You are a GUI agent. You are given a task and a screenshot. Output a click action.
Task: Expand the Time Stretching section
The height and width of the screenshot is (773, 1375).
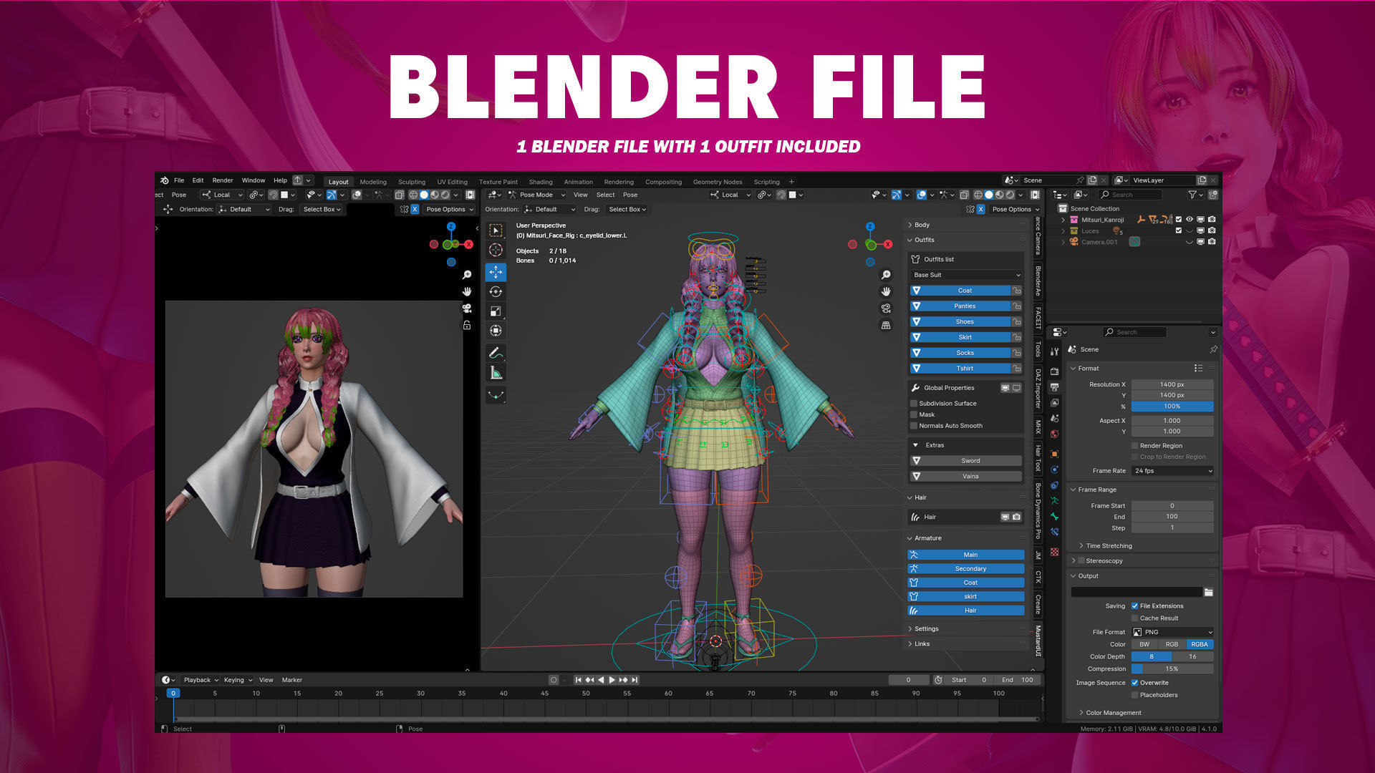(x=1108, y=546)
